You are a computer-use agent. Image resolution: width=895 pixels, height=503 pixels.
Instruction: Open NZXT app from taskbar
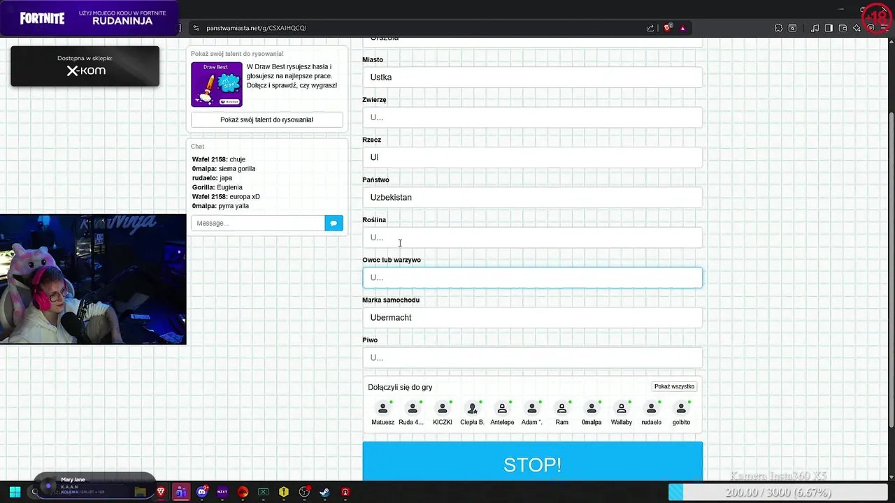tap(222, 492)
